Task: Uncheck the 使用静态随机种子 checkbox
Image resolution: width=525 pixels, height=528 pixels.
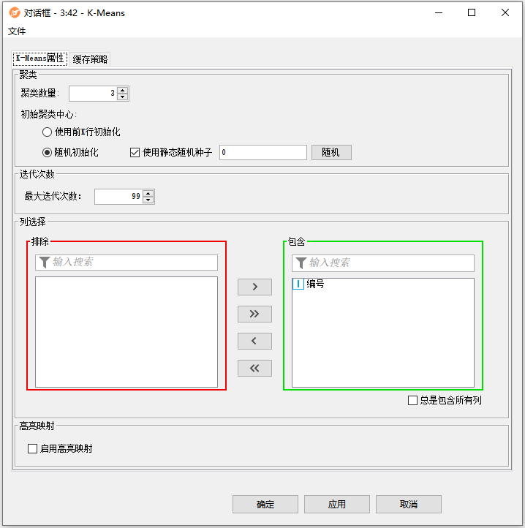Action: tap(135, 153)
